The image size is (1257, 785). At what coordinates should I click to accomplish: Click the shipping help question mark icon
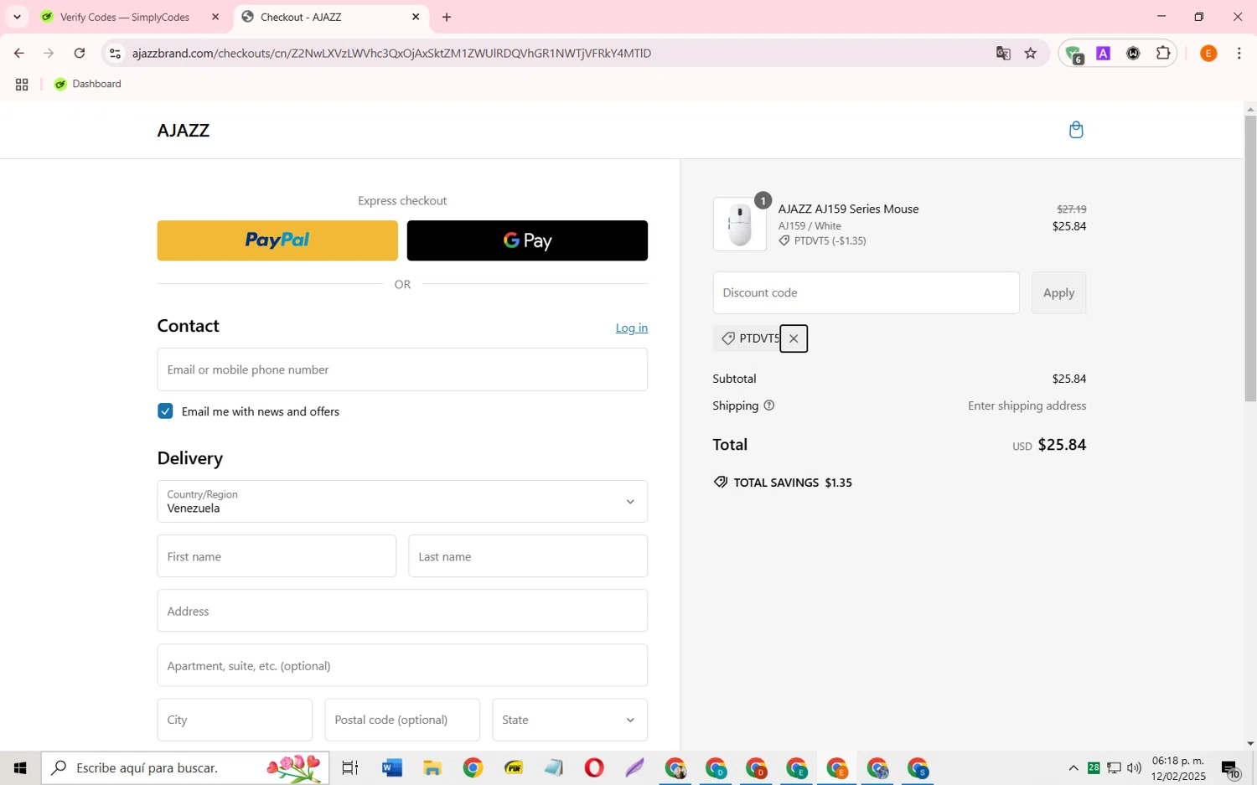769,405
